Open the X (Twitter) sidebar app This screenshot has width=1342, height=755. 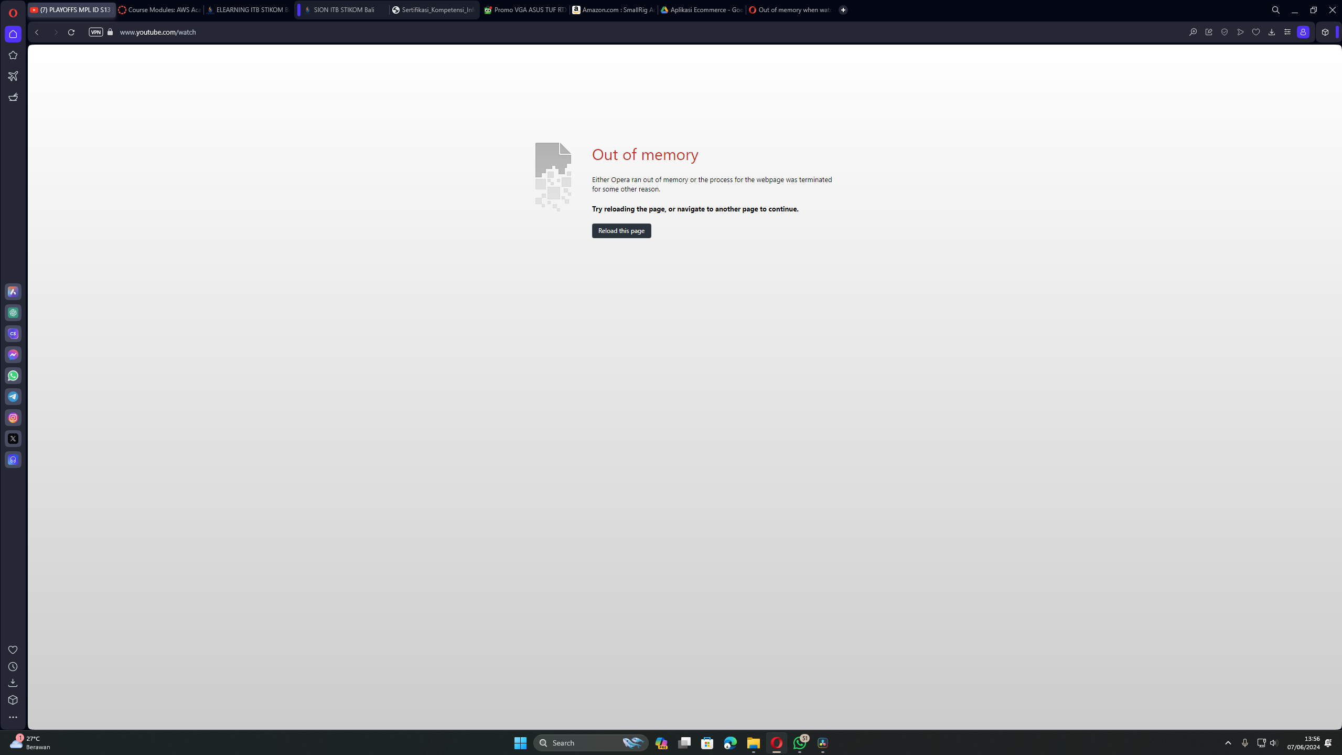coord(13,439)
